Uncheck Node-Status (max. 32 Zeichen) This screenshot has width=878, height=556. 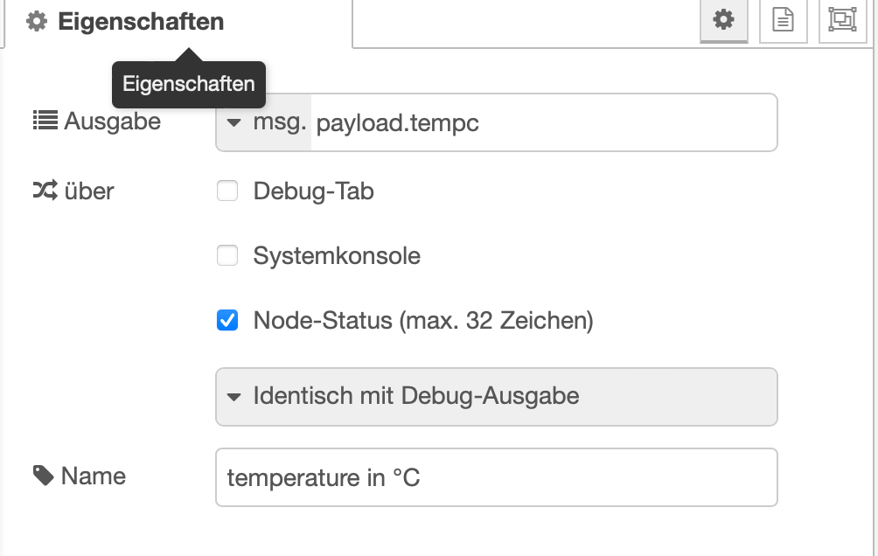pyautogui.click(x=227, y=320)
